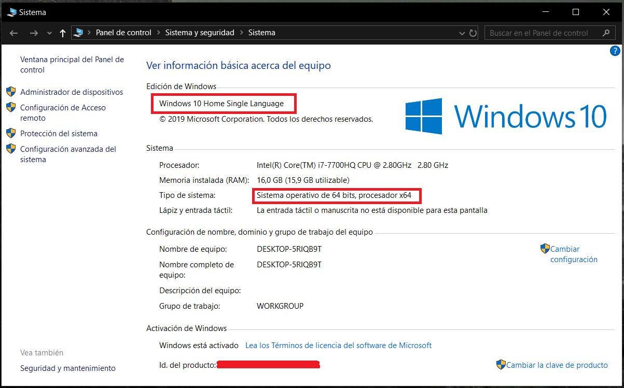Screen dimensions: 624x388
Task: Open address bar history dropdown
Action: click(462, 33)
